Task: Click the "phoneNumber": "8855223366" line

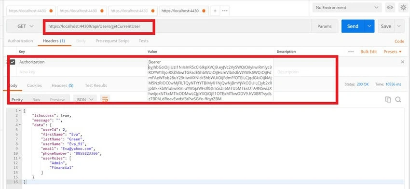Action: (71, 153)
